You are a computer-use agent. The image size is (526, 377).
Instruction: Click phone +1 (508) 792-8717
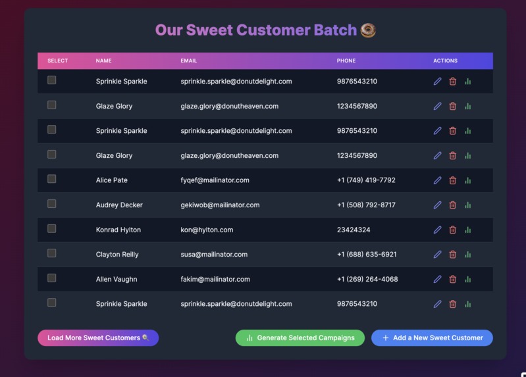click(x=366, y=205)
